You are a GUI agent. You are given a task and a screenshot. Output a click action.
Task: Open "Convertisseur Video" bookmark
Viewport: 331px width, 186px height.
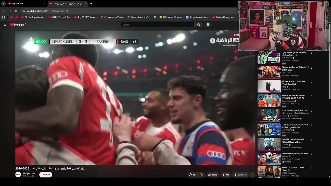[x=112, y=17]
